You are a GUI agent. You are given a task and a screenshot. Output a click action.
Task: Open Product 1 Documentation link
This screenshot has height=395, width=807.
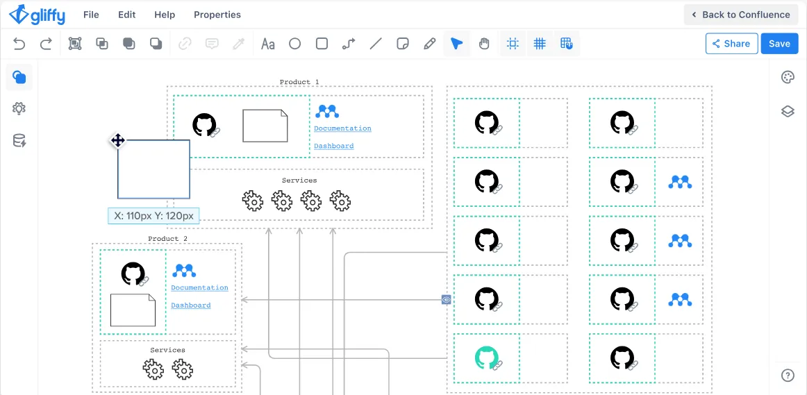pyautogui.click(x=342, y=128)
